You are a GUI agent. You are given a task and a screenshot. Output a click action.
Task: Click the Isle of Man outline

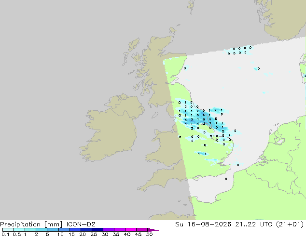(x=155, y=115)
